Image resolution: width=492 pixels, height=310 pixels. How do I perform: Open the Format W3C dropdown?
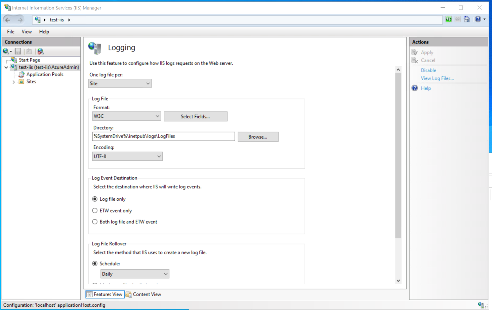[126, 116]
